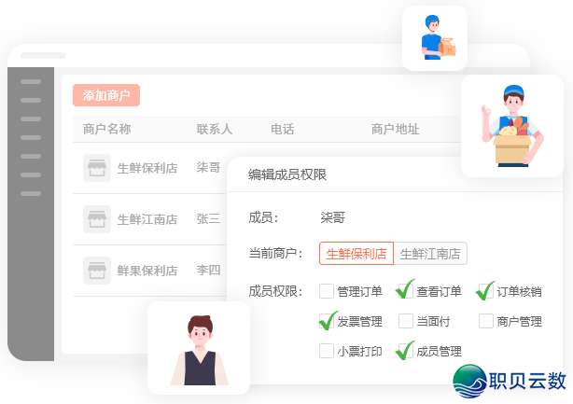
Task: Click the address bar placeholder at window top
Action: click(x=43, y=56)
